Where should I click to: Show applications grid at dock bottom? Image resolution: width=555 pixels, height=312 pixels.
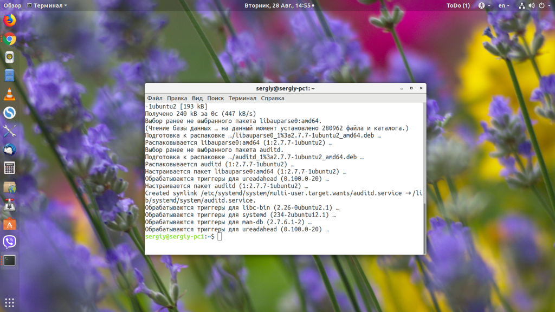10,302
